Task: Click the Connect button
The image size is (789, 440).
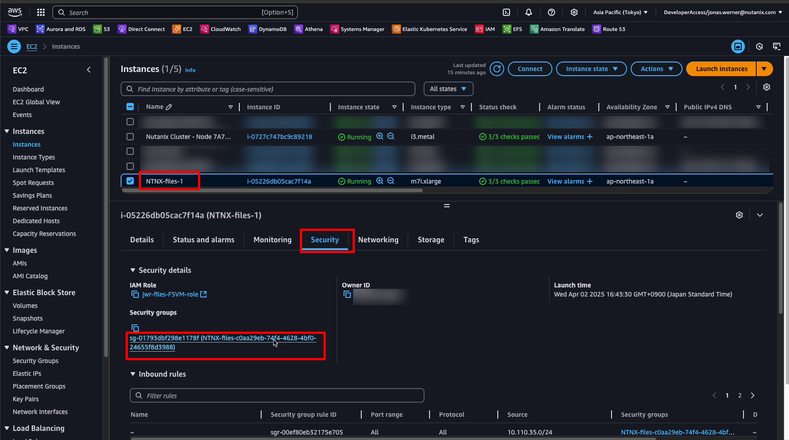Action: coord(530,69)
